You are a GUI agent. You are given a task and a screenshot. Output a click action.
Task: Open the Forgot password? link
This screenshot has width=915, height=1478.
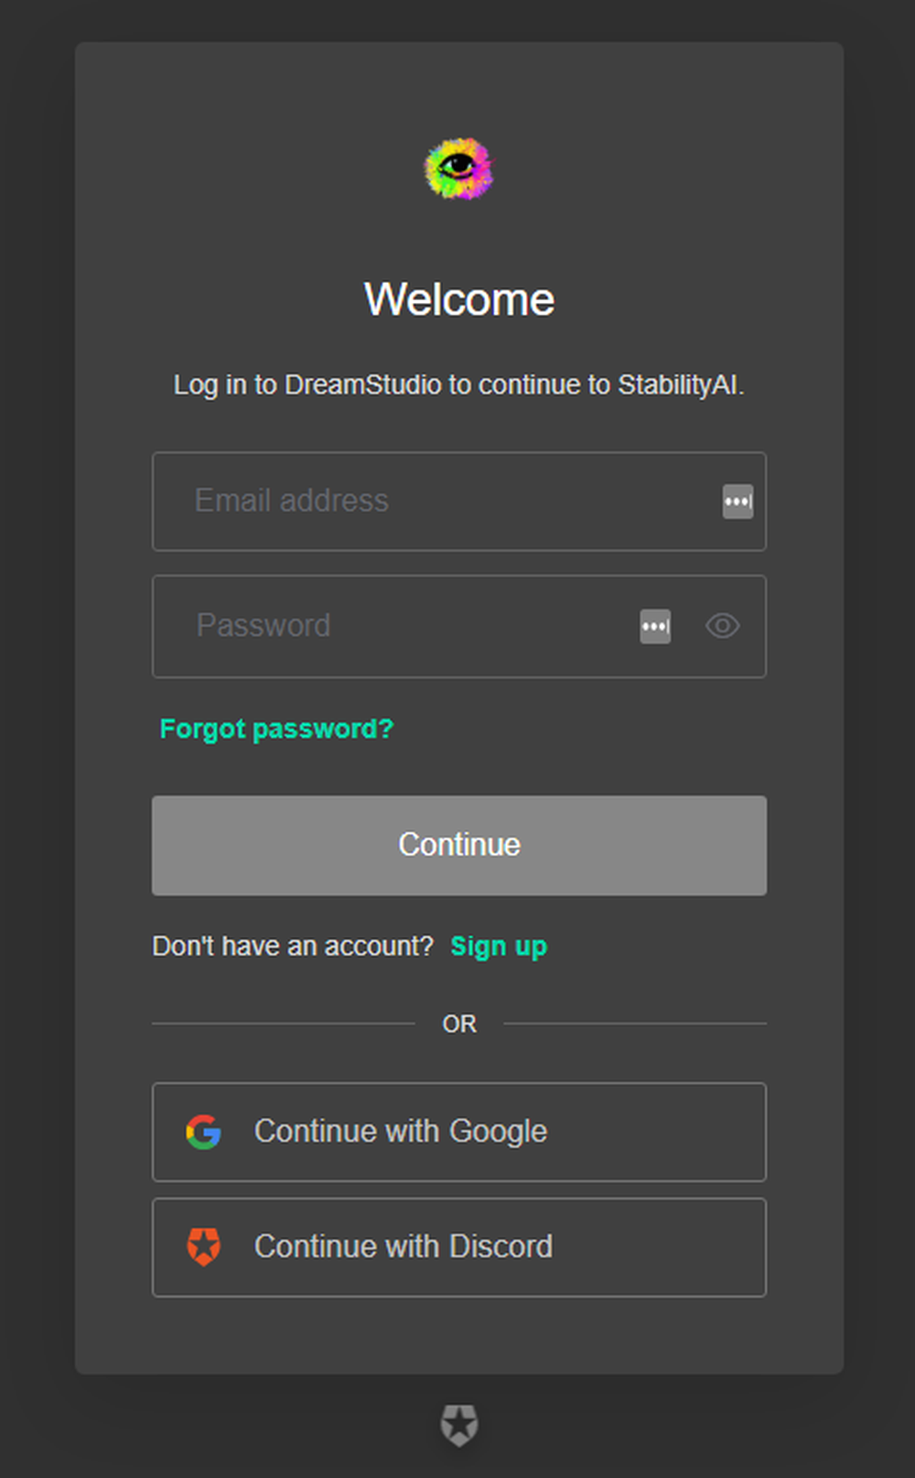pos(276,729)
